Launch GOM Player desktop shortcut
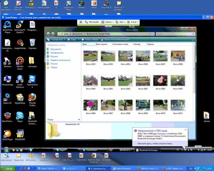214x171 pixels. point(7,135)
